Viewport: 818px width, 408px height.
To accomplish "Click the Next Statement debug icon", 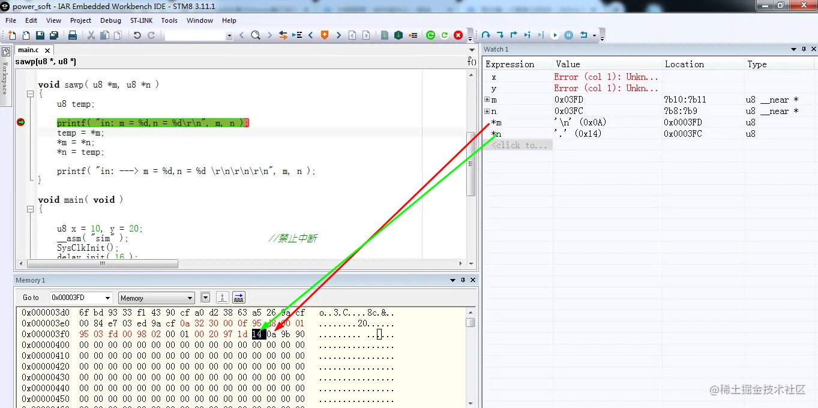I will coord(528,35).
